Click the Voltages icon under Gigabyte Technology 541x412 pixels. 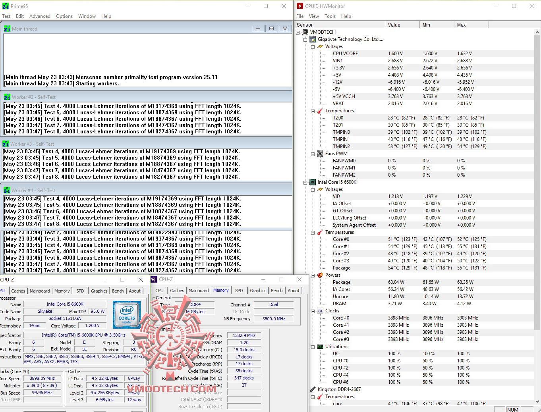click(320, 46)
